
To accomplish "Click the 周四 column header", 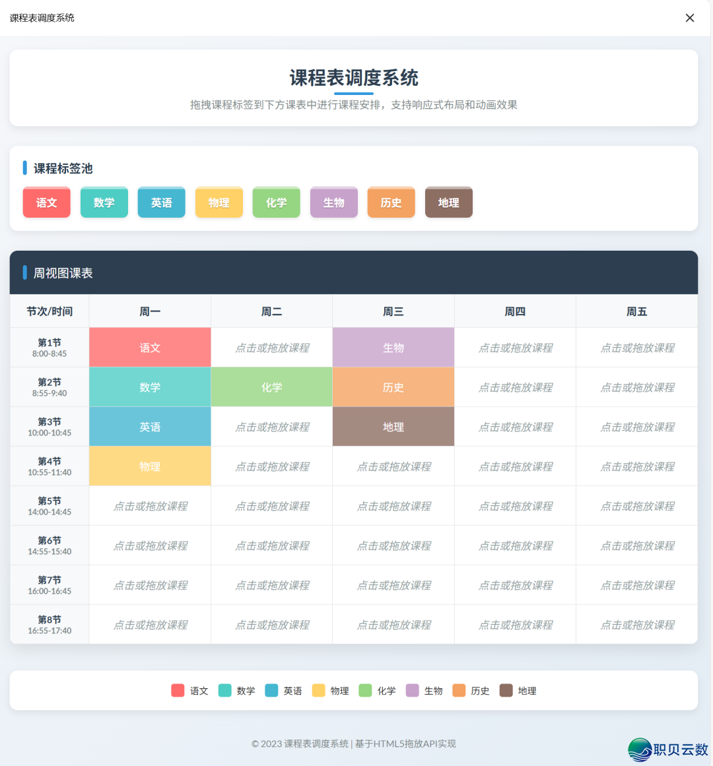I will (x=515, y=311).
